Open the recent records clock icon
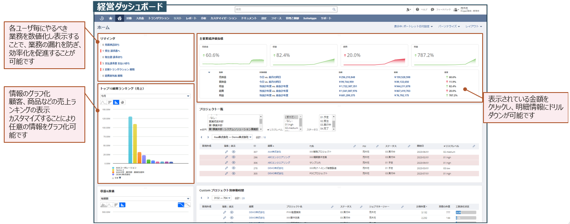The width and height of the screenshot is (570, 224). tap(102, 18)
